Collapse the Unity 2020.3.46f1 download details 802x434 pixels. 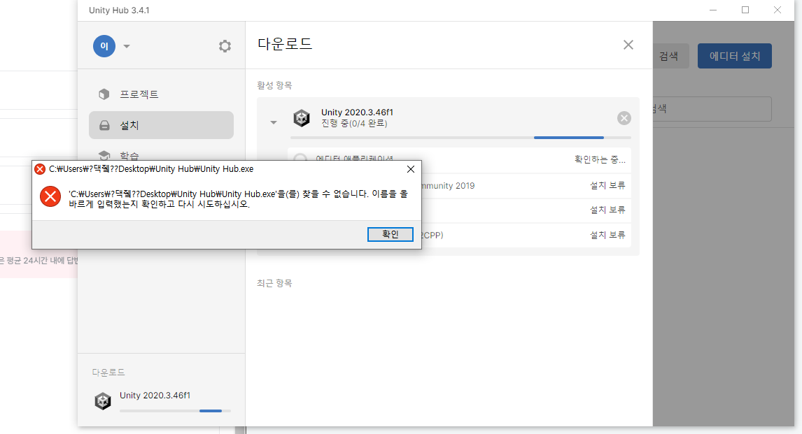click(274, 122)
